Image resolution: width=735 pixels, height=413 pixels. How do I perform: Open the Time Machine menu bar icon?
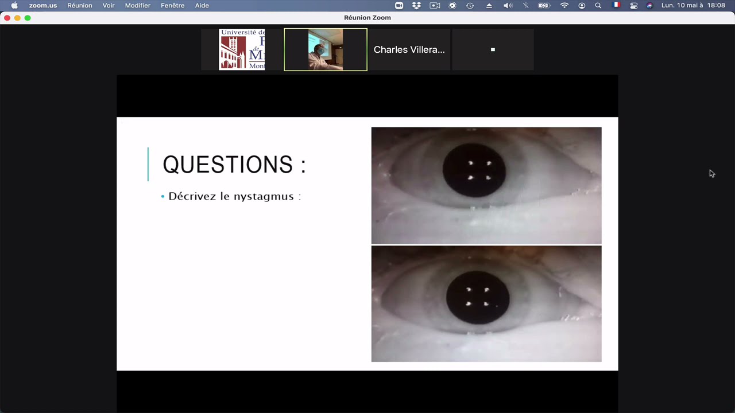(x=470, y=5)
